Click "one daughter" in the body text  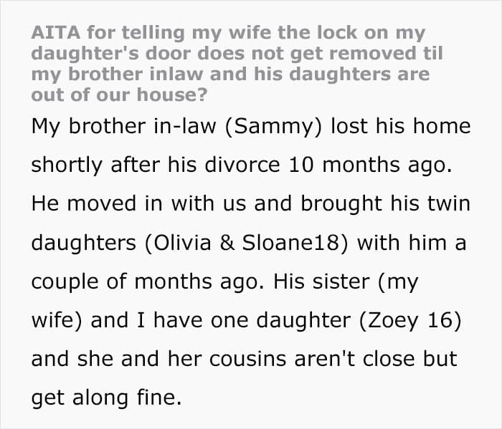click(281, 321)
